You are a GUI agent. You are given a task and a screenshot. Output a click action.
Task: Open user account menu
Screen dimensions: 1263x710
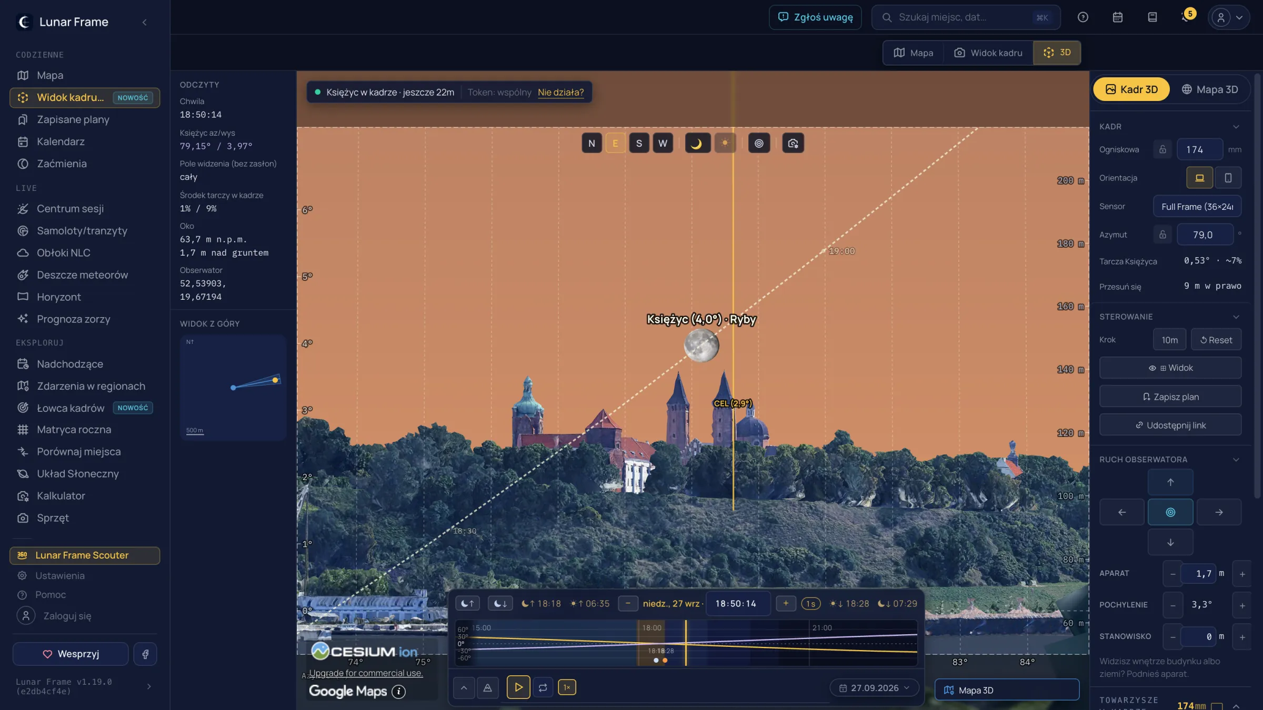(x=1228, y=17)
